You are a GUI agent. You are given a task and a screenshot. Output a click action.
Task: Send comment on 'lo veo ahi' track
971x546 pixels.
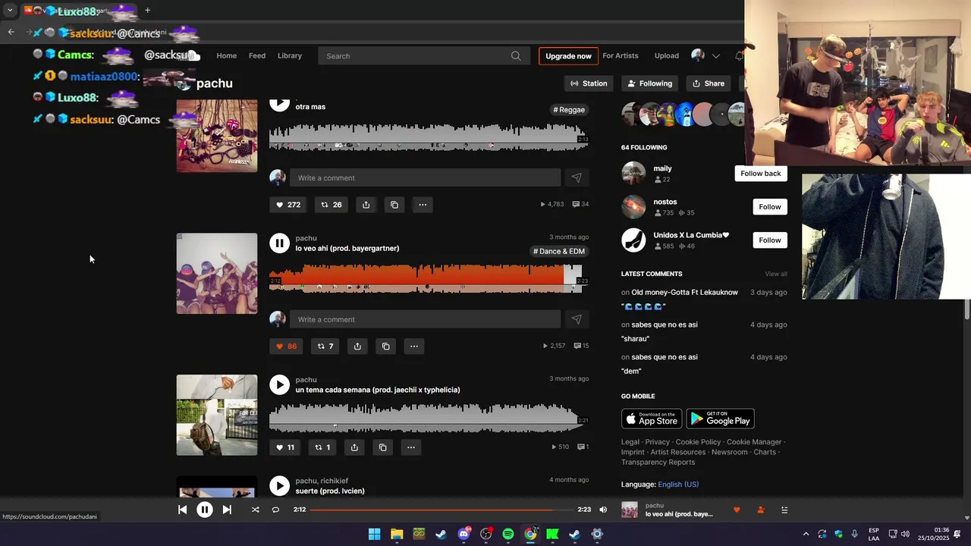click(577, 319)
